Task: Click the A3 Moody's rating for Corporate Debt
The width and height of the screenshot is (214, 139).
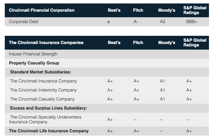Action: pyautogui.click(x=163, y=22)
